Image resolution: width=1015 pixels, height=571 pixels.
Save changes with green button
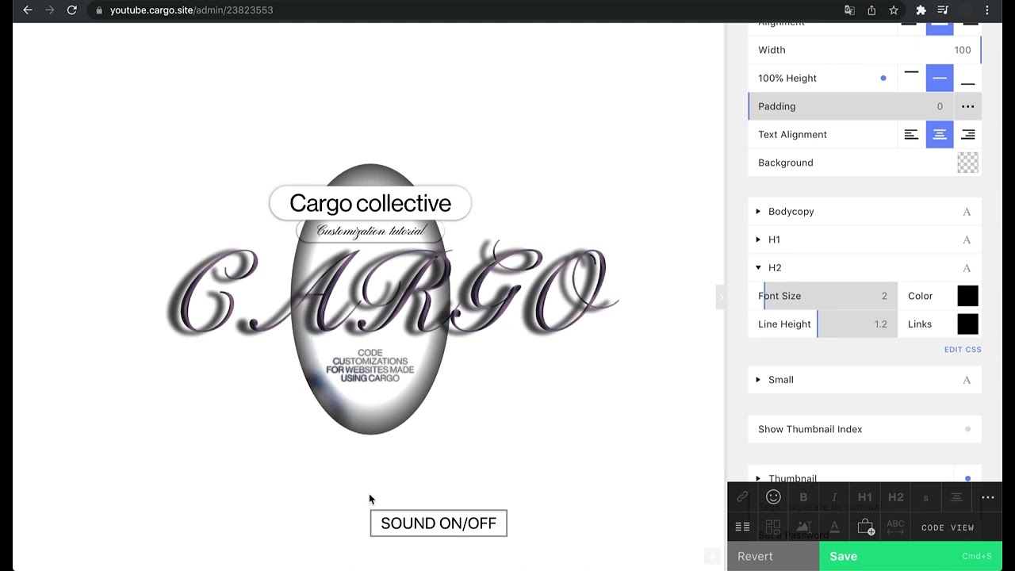(910, 556)
